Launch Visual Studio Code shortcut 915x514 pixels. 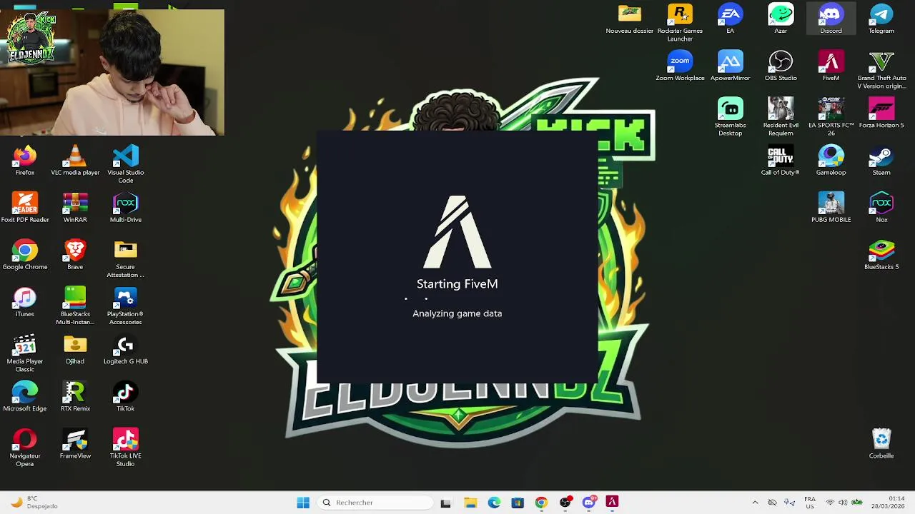pos(125,164)
